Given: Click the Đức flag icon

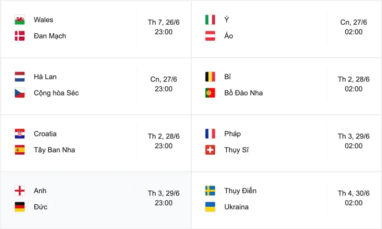Looking at the screenshot, I should pos(20,207).
